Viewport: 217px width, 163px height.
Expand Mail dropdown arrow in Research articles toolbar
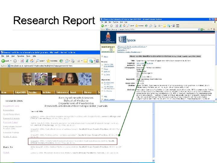point(69,61)
